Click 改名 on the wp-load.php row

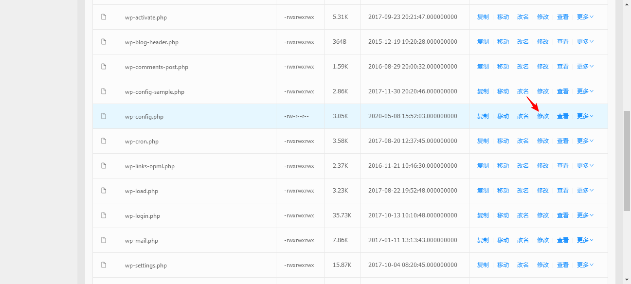(523, 191)
